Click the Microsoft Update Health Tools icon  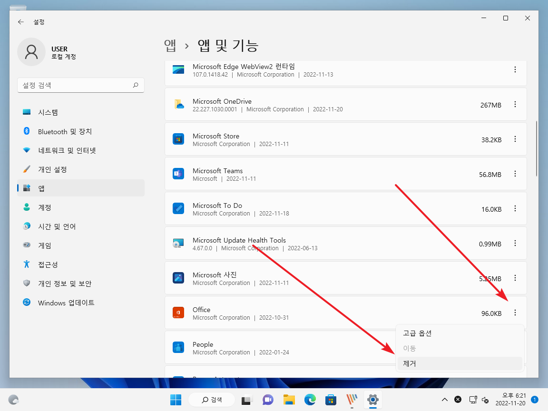[178, 243]
